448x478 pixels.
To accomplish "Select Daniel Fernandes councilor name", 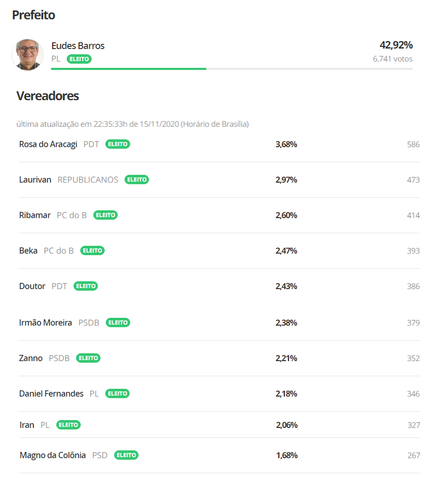I will tap(51, 393).
